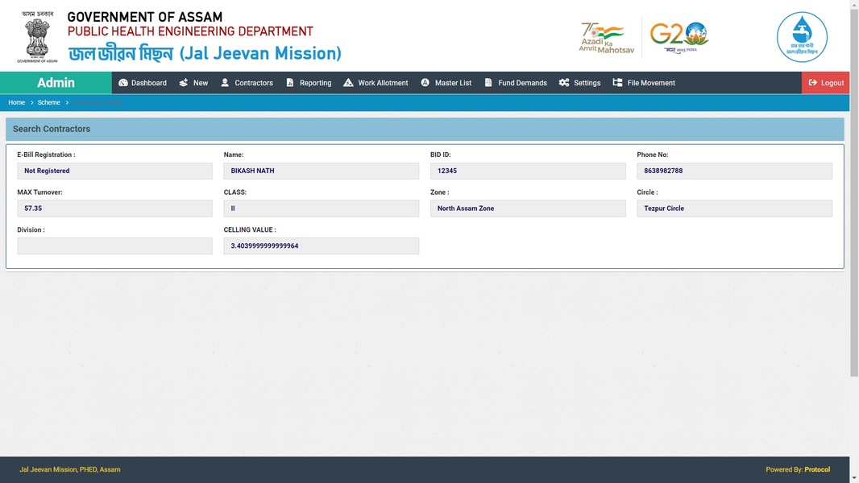Click the Contractors person icon
Viewport: 859px width, 483px height.
point(225,83)
